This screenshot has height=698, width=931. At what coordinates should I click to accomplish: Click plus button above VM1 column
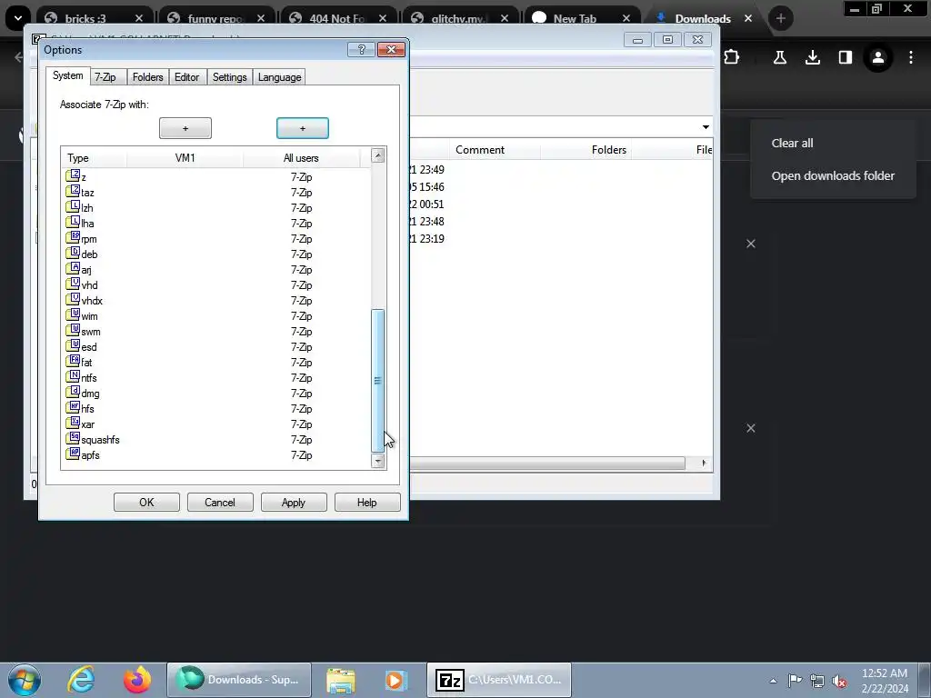[x=185, y=128]
